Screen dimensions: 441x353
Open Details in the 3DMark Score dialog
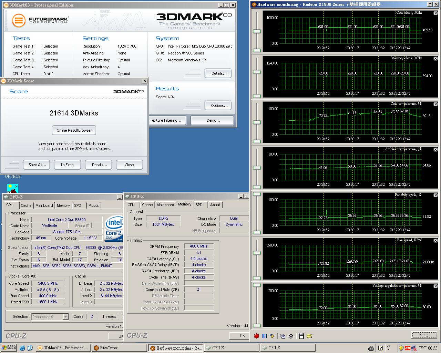point(99,165)
